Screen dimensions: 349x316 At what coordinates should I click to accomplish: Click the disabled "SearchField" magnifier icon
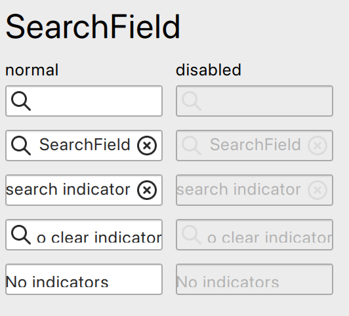coord(192,146)
